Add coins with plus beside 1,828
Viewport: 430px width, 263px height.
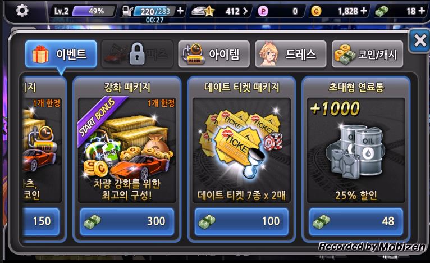(x=364, y=11)
